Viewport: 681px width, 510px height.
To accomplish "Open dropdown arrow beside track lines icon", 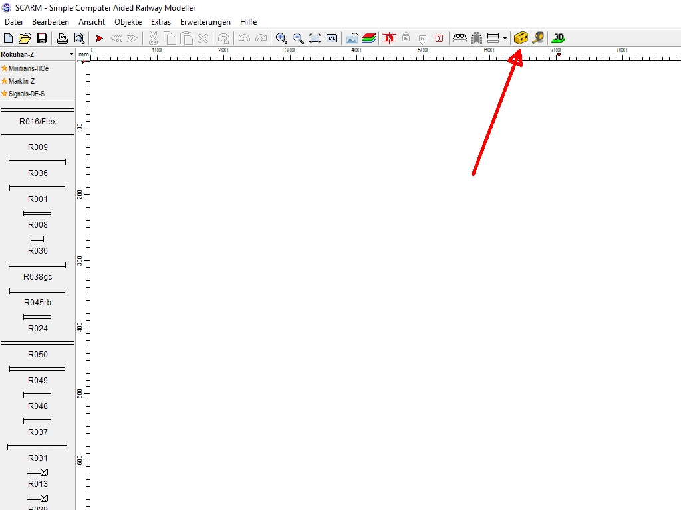I will [x=505, y=38].
